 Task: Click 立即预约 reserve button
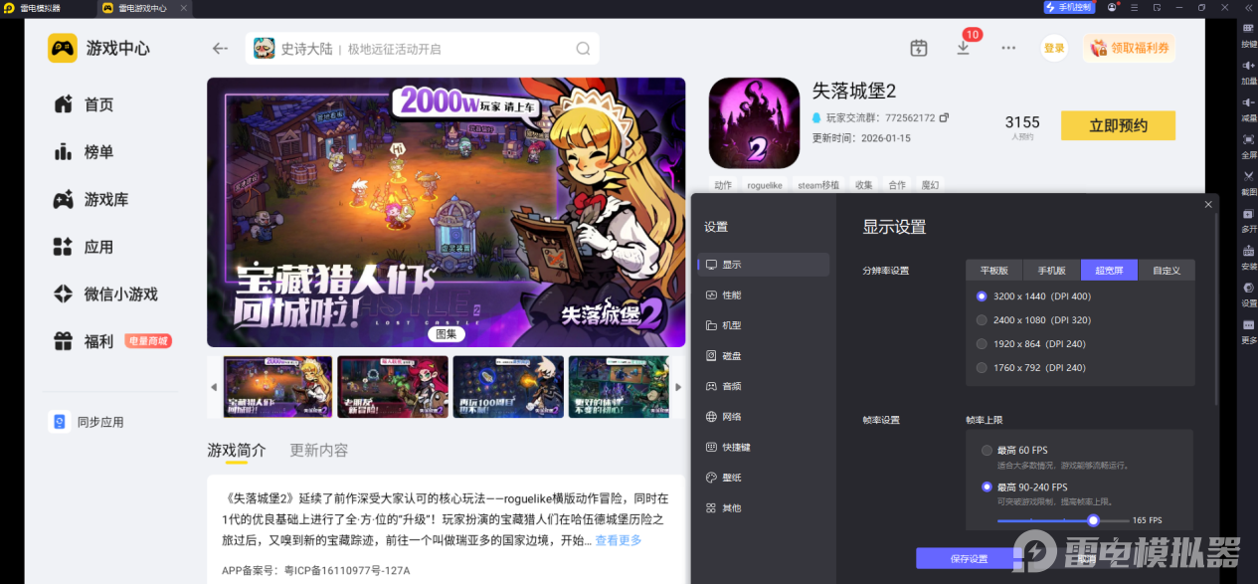[1118, 125]
